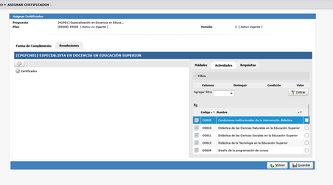Click the Volver button
The height and width of the screenshot is (185, 333).
click(277, 165)
